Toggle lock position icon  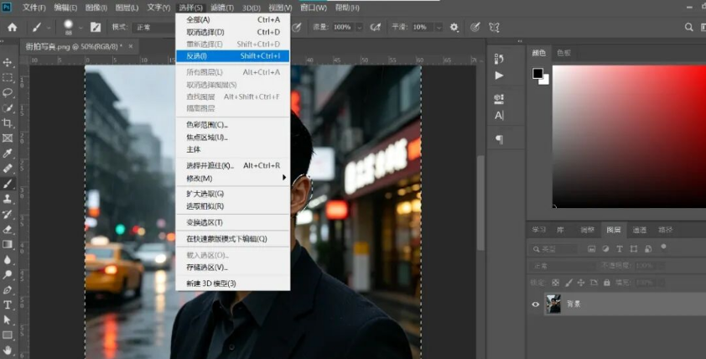(x=581, y=283)
